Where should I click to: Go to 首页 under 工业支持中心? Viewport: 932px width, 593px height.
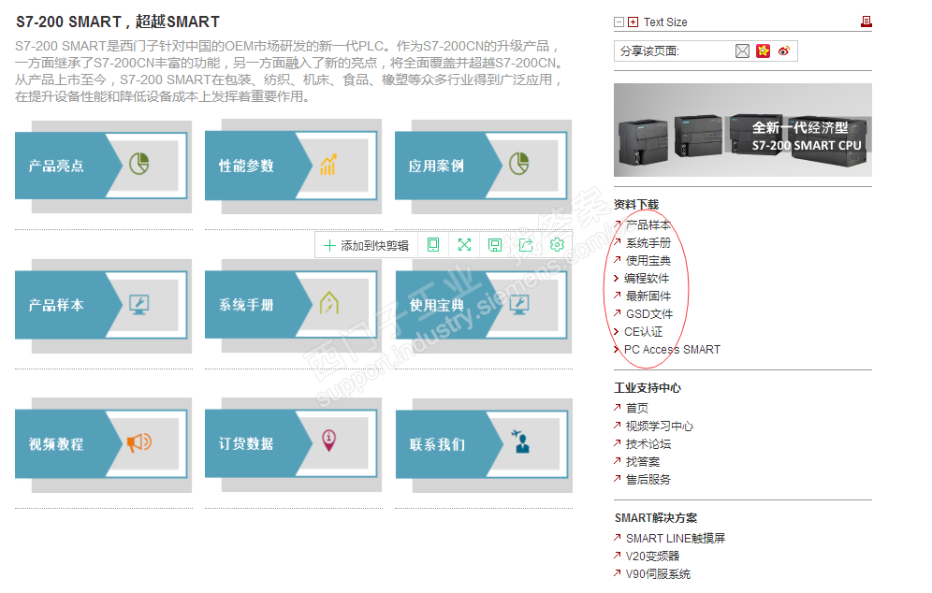tap(637, 408)
